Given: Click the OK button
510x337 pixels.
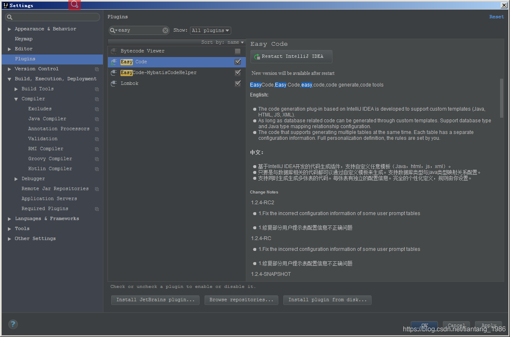Looking at the screenshot, I should point(424,326).
